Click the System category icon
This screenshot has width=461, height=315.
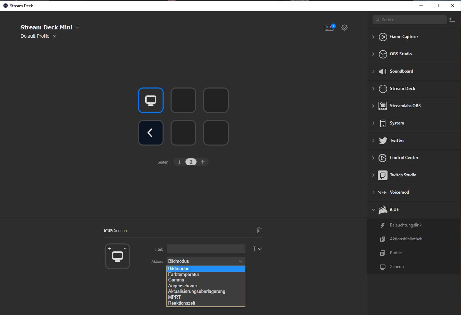point(383,123)
